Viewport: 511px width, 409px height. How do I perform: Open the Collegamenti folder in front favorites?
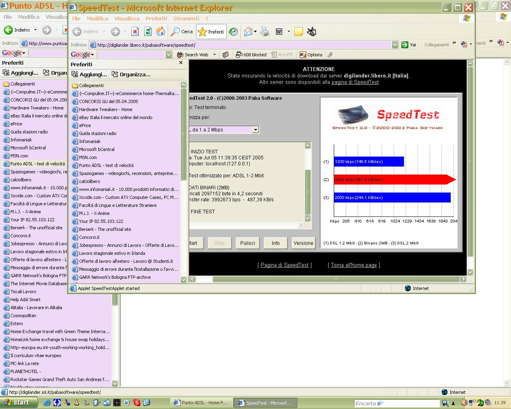click(x=87, y=85)
